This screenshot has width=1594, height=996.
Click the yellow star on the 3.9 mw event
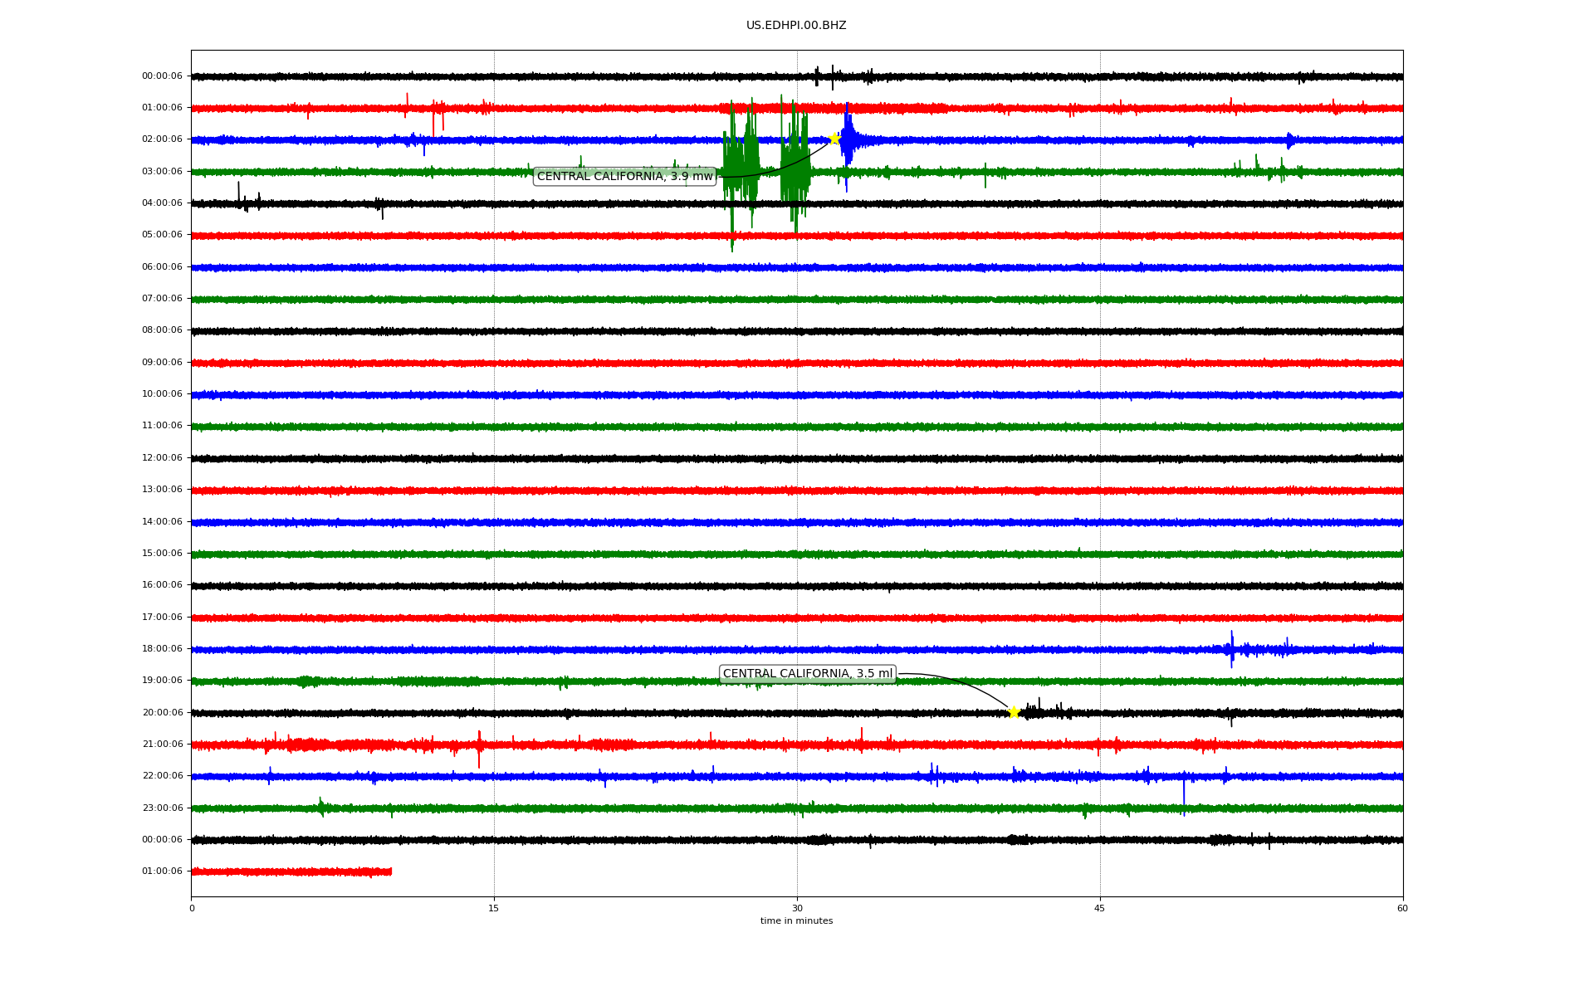click(x=834, y=139)
